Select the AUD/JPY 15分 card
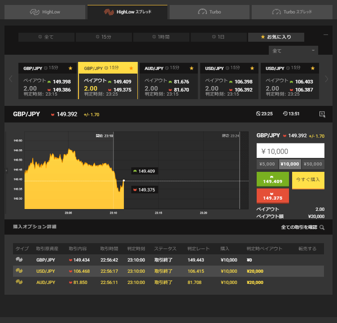Viewport: 337px width, 323px height. click(x=169, y=81)
